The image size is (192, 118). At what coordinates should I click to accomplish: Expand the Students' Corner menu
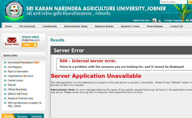pos(130,26)
